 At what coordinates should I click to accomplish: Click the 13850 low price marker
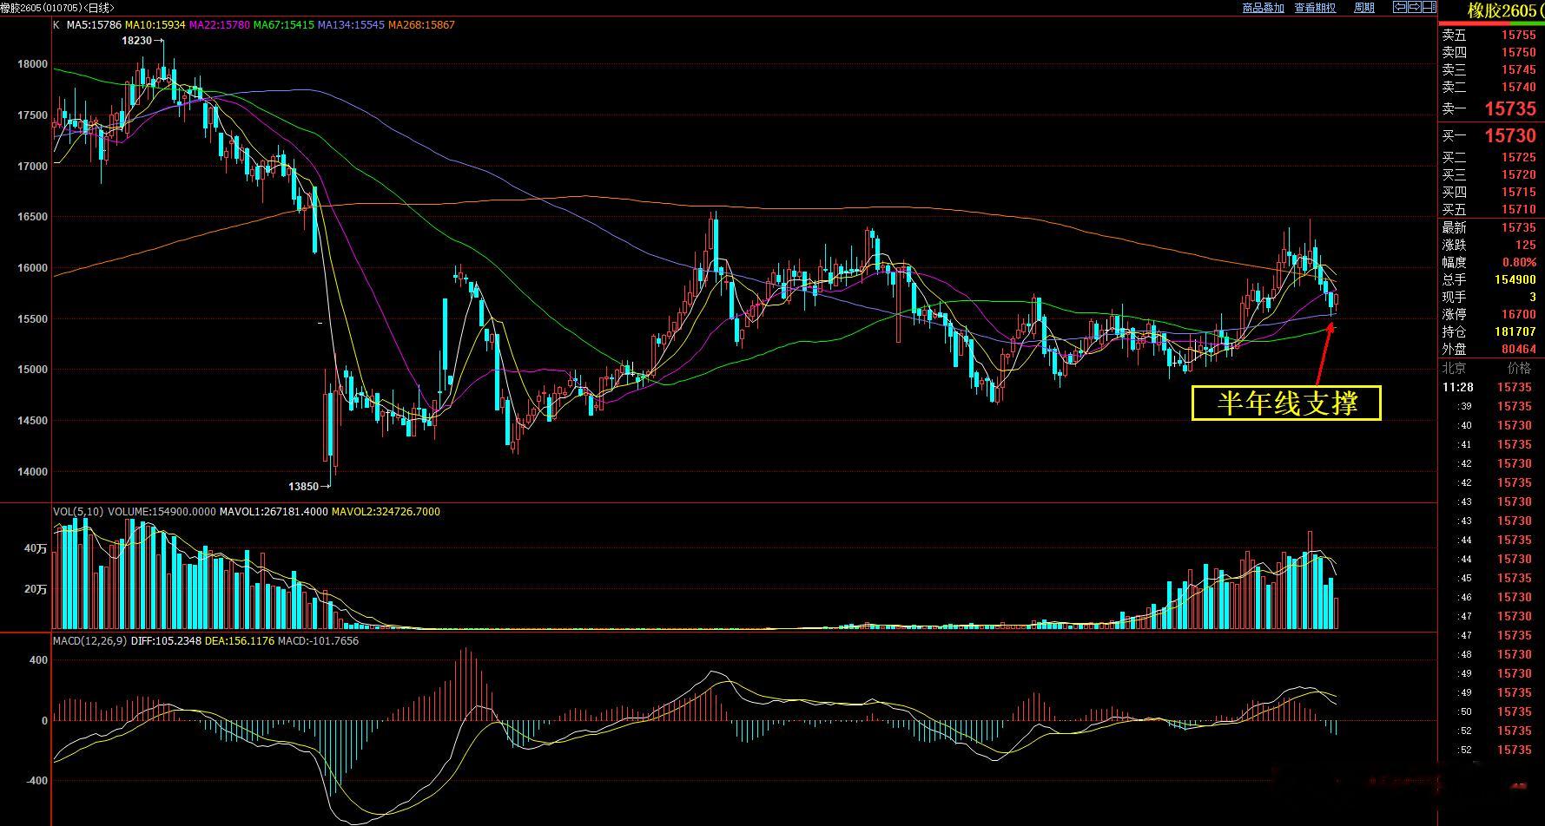(x=304, y=487)
